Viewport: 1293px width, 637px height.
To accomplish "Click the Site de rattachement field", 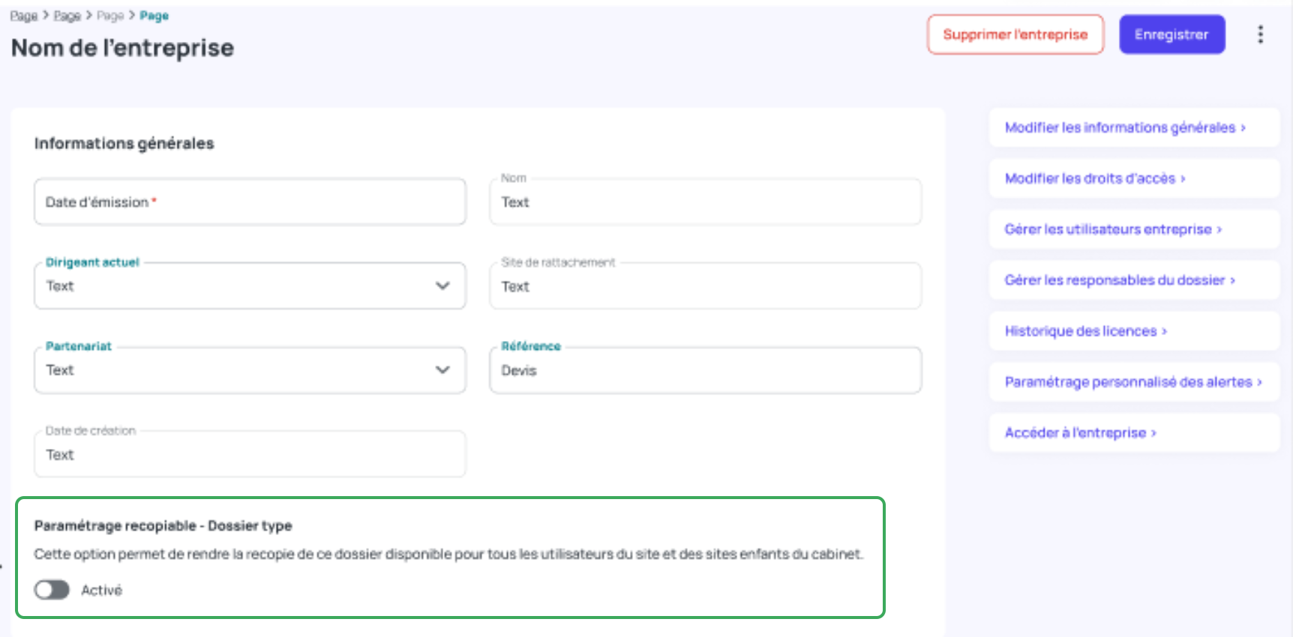I will (705, 286).
